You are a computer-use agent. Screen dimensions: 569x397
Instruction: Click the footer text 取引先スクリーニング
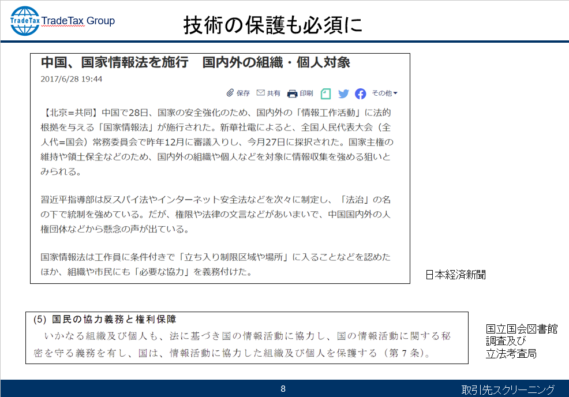(x=508, y=389)
